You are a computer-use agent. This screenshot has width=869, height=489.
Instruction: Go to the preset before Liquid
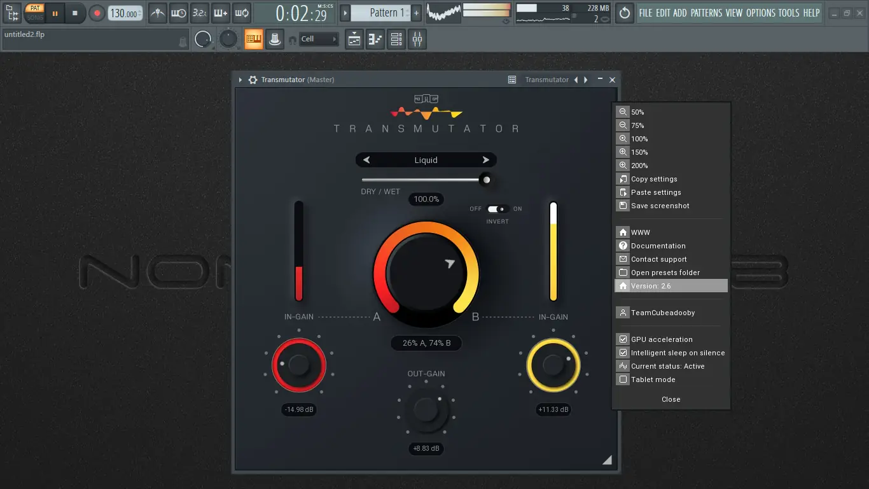pyautogui.click(x=366, y=160)
